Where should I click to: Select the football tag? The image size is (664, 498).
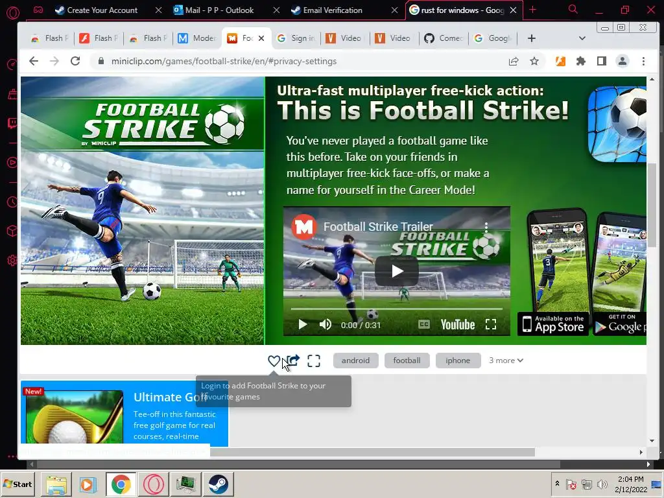(407, 361)
